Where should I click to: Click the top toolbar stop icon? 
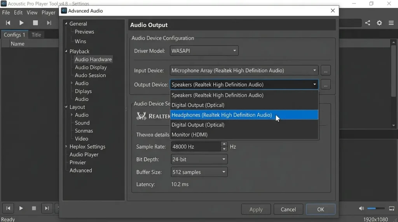tap(35, 23)
